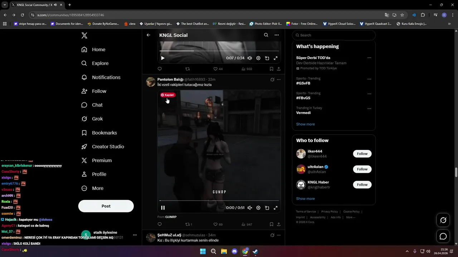Expand the More menu in the sidebar
This screenshot has height=257, width=458.
click(x=92, y=188)
